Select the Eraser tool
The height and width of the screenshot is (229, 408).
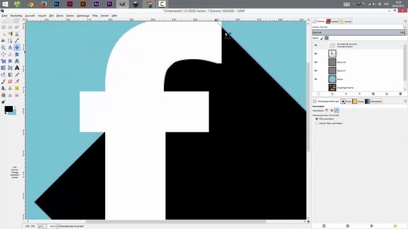(x=10, y=81)
